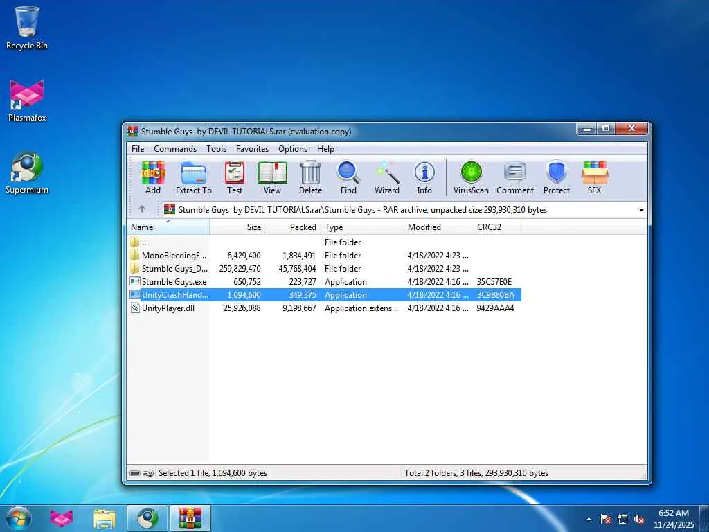
Task: Start VirusScan on the archive
Action: pos(471,177)
